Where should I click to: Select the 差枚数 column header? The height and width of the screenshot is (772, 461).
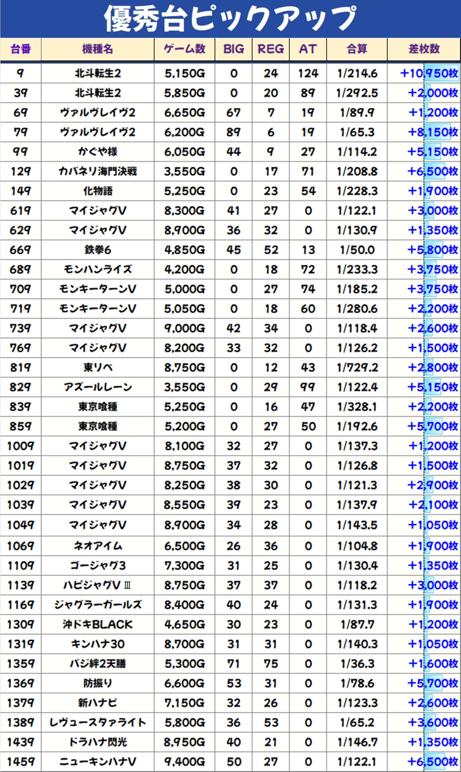point(424,49)
